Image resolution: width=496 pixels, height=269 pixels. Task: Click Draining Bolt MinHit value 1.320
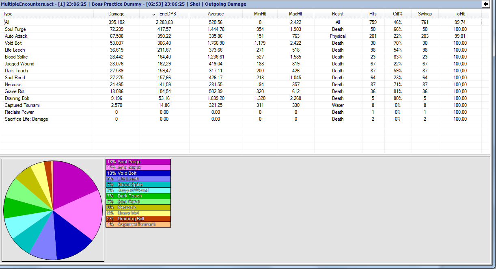coord(260,98)
